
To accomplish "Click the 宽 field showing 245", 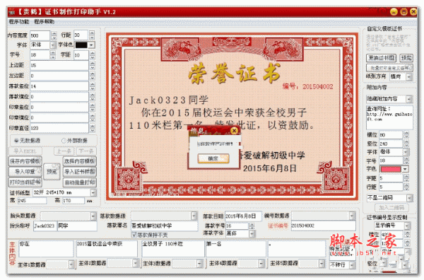I will (32, 201).
